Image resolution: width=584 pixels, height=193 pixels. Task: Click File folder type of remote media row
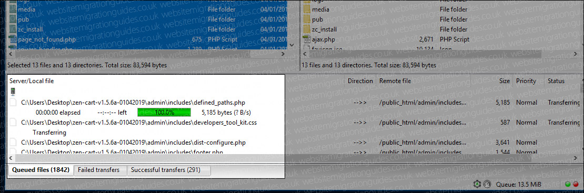click(x=454, y=9)
